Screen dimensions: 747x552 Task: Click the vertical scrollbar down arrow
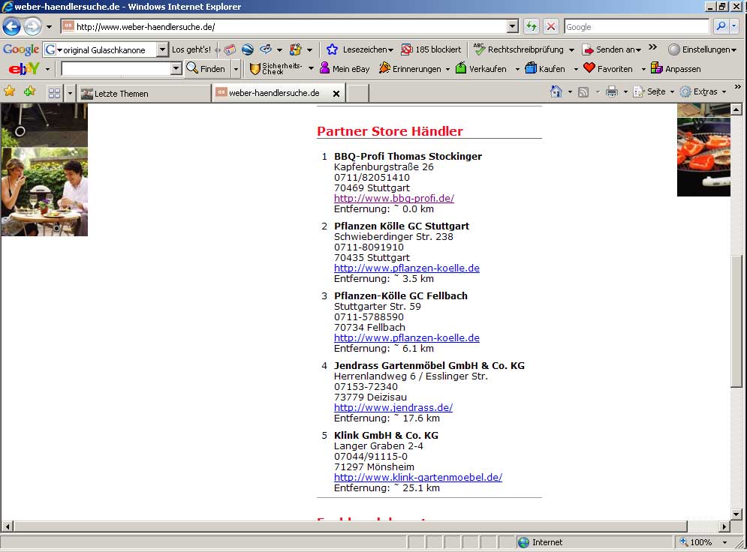click(736, 514)
